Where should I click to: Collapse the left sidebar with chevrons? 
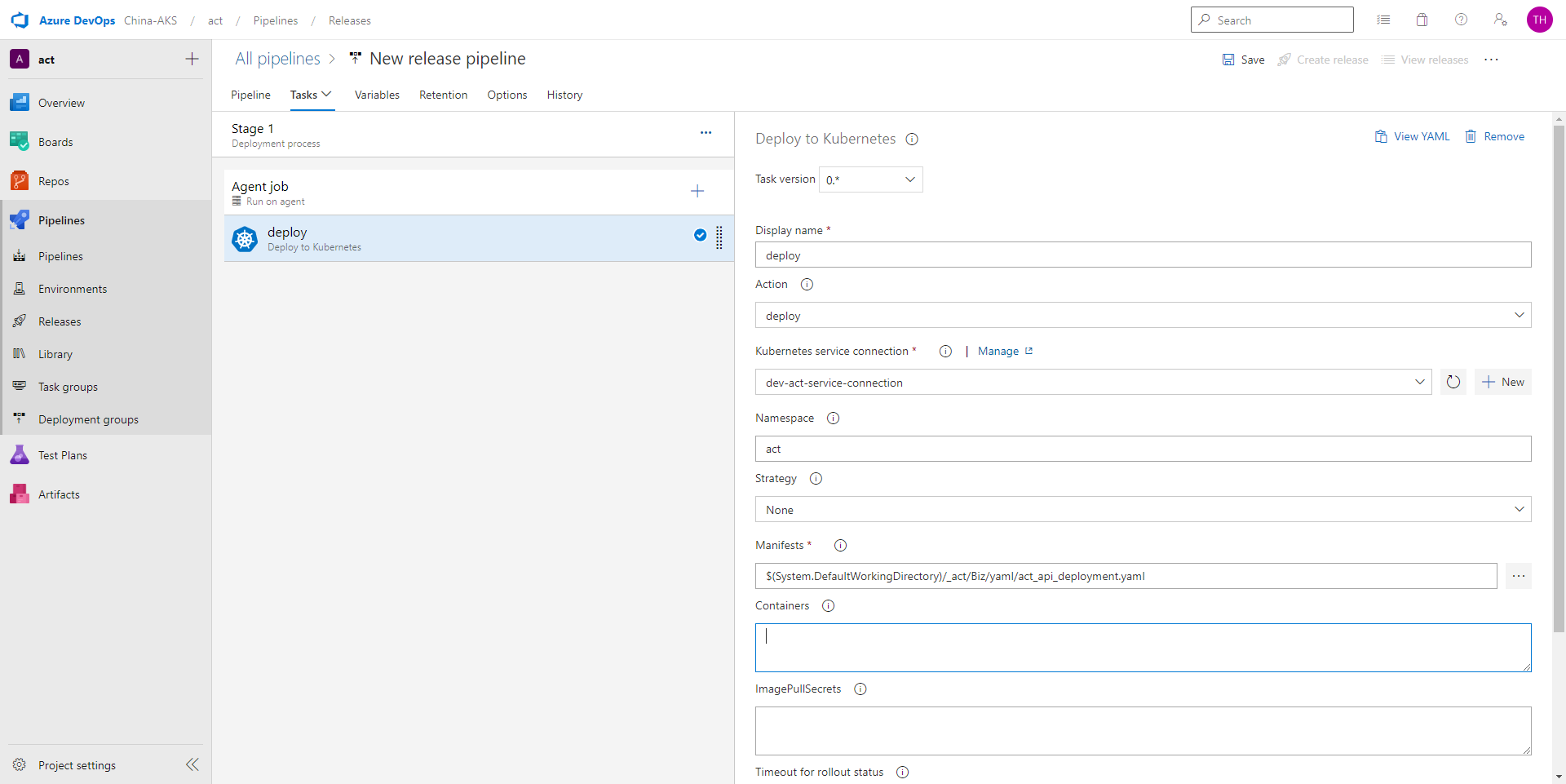tap(192, 764)
